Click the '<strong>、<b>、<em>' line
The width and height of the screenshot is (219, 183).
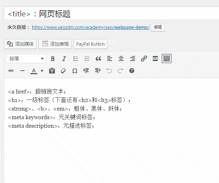[65, 109]
